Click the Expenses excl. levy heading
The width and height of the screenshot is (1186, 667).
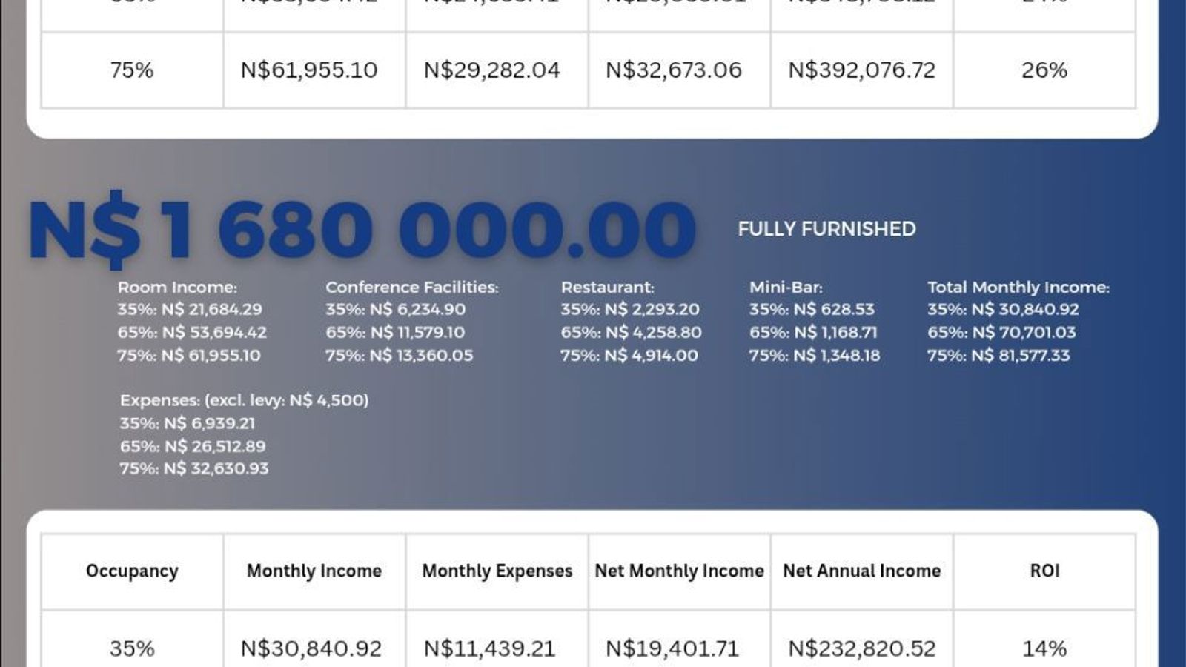pyautogui.click(x=244, y=400)
